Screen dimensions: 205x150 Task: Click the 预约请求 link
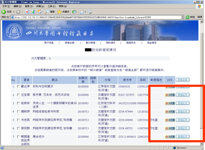click(111, 43)
